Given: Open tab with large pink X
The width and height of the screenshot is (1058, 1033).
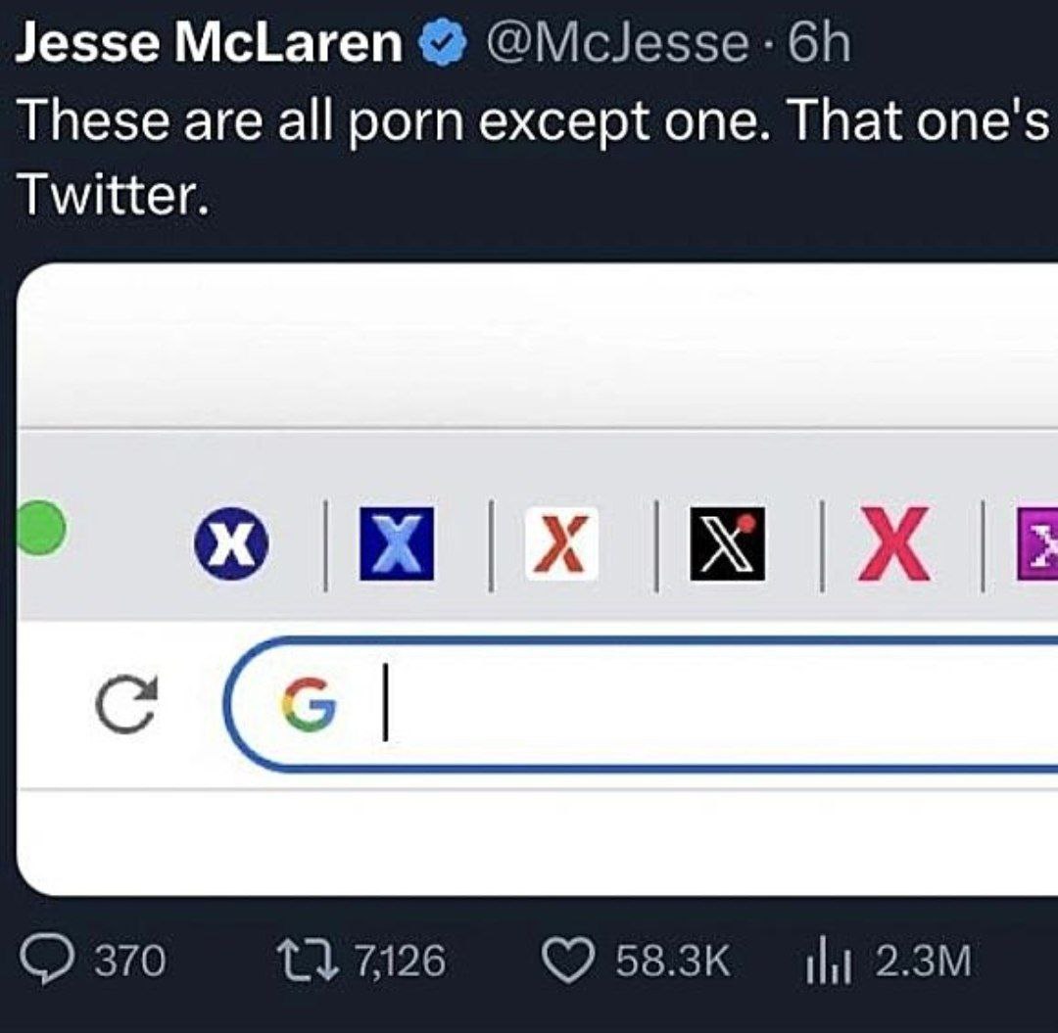Looking at the screenshot, I should (893, 543).
